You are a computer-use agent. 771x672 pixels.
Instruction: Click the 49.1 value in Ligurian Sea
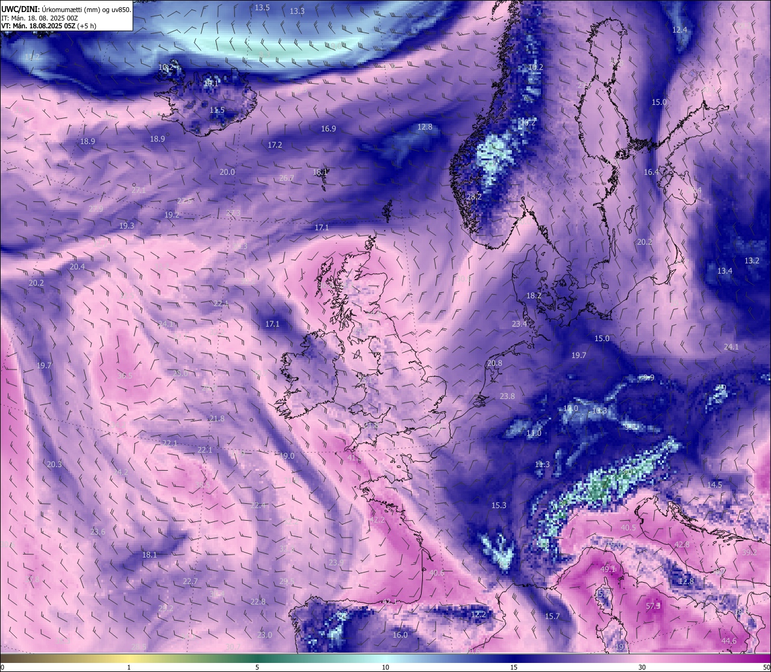pyautogui.click(x=608, y=569)
